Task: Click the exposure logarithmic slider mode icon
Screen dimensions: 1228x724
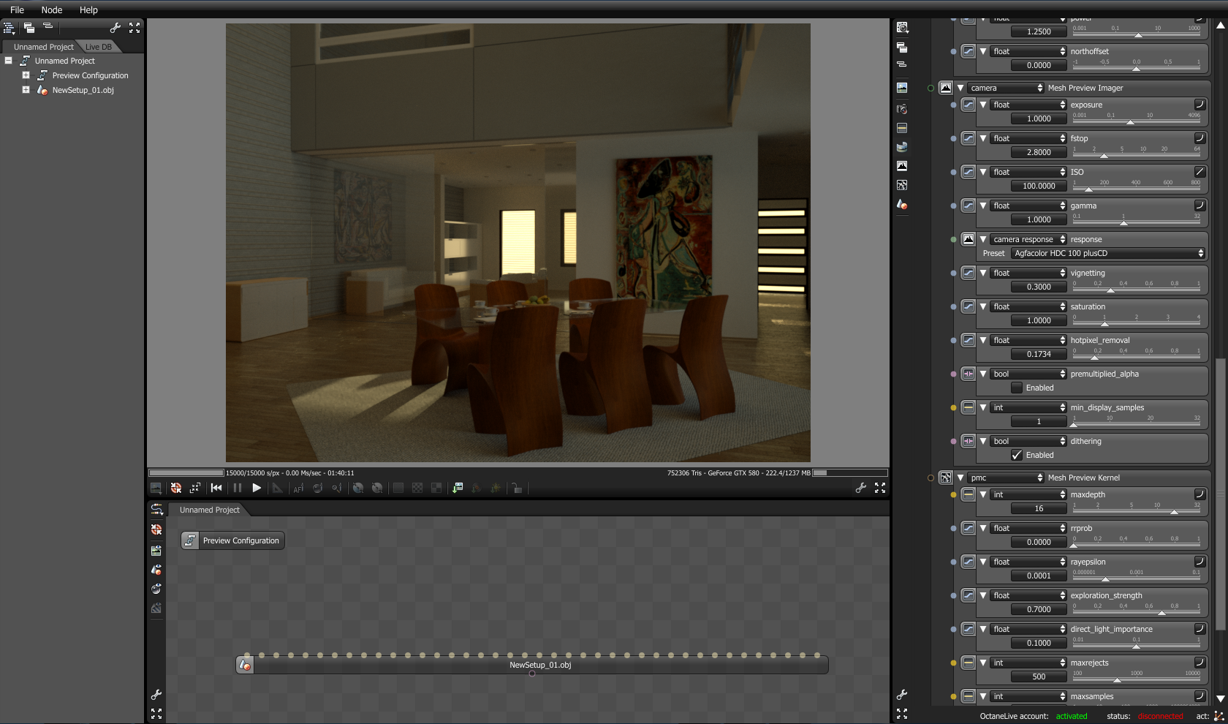Action: tap(1199, 105)
